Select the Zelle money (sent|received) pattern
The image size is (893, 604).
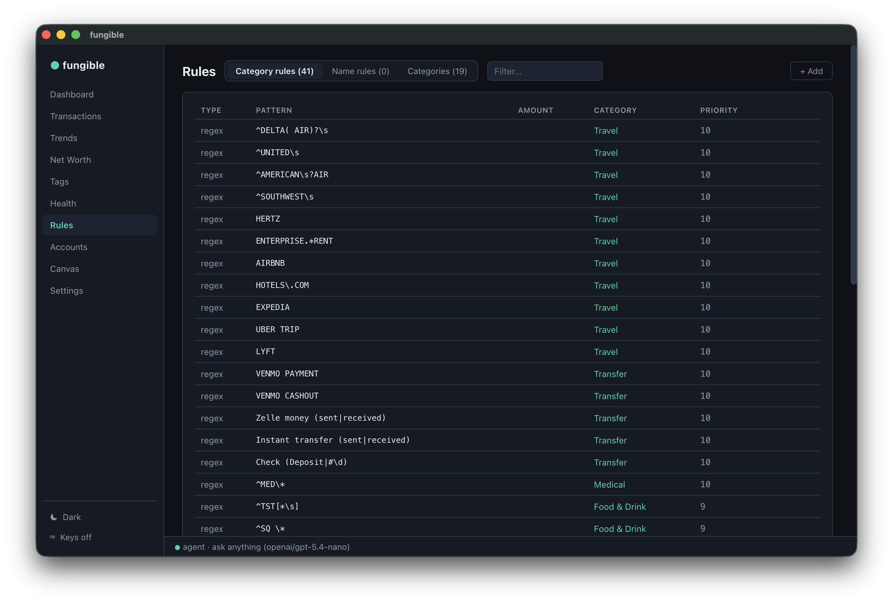point(321,418)
